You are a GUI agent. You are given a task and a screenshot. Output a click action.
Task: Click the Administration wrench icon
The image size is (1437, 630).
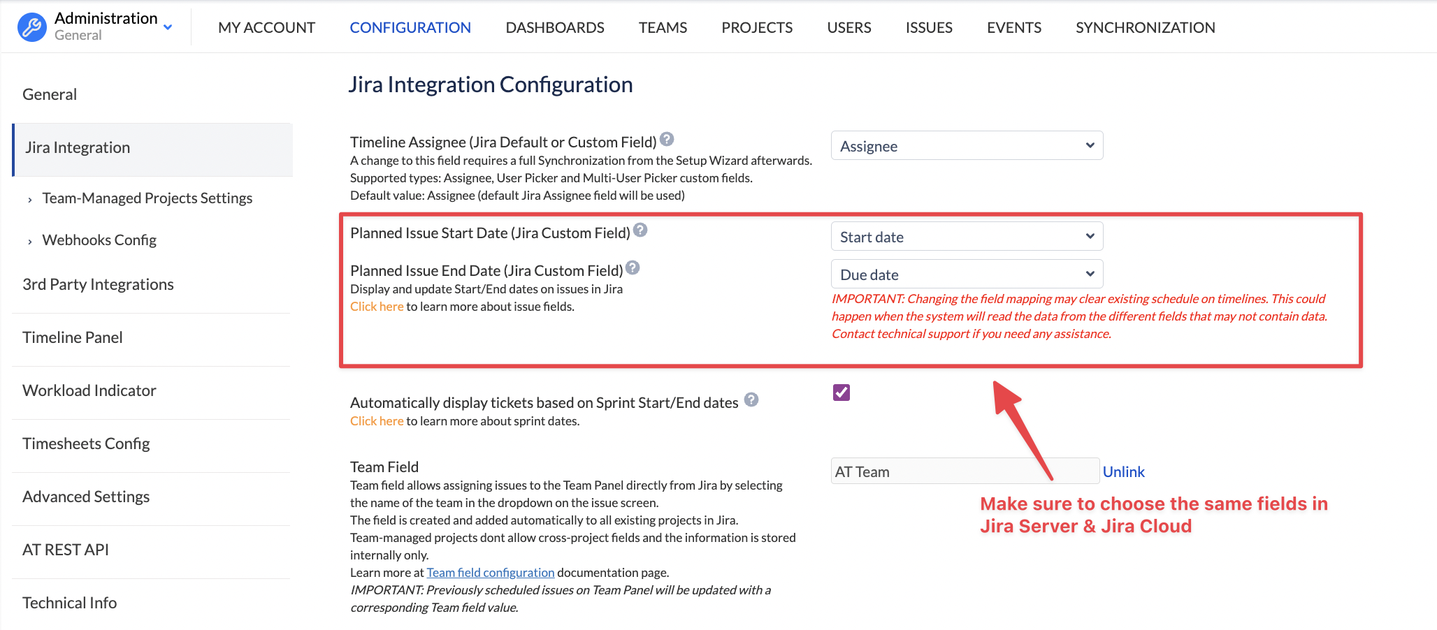pyautogui.click(x=31, y=27)
